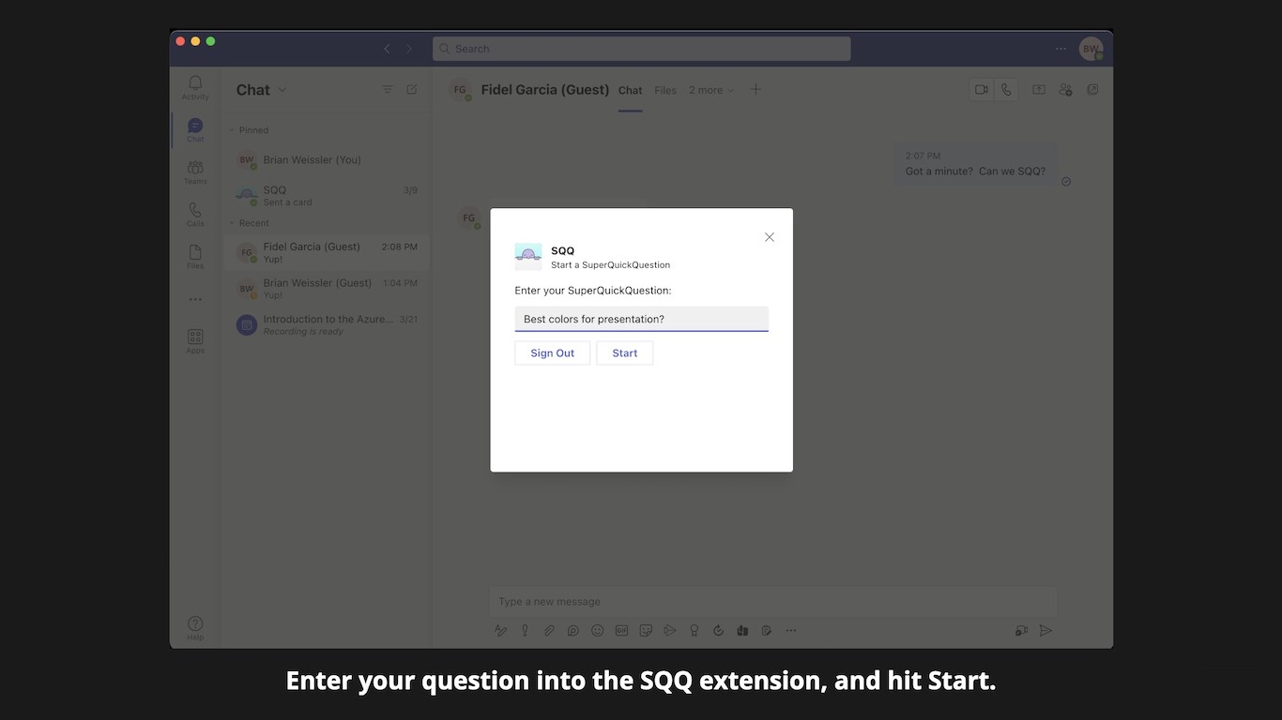Pop out the chat window
The width and height of the screenshot is (1282, 720).
[1092, 90]
